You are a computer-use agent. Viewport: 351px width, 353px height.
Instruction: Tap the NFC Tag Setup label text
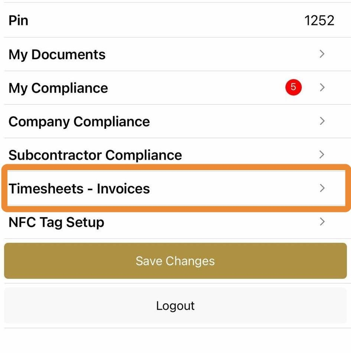point(56,223)
